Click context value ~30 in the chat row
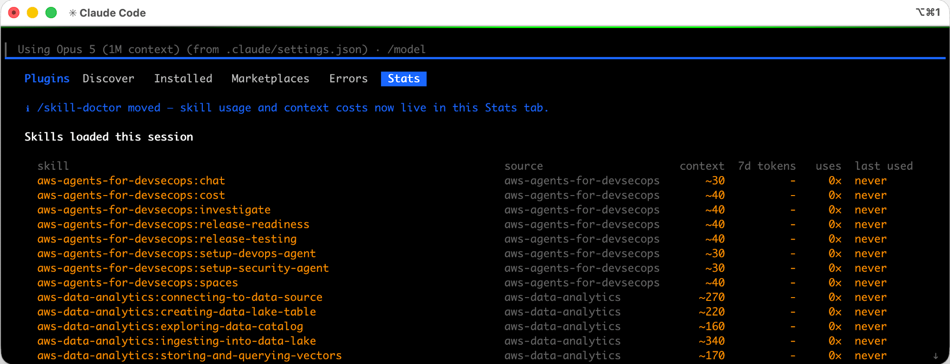This screenshot has height=364, width=950. coord(715,181)
